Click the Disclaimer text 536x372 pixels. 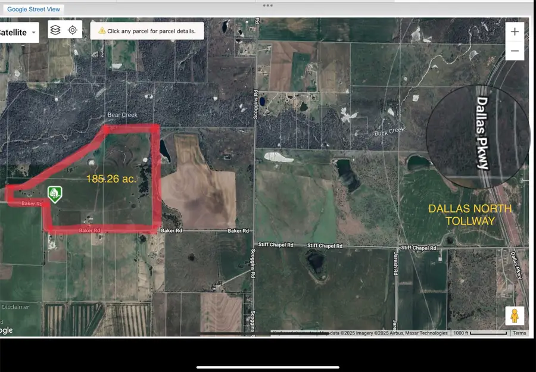(x=15, y=307)
